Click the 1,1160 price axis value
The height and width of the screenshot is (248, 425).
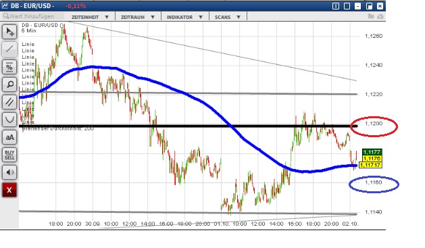(x=374, y=182)
